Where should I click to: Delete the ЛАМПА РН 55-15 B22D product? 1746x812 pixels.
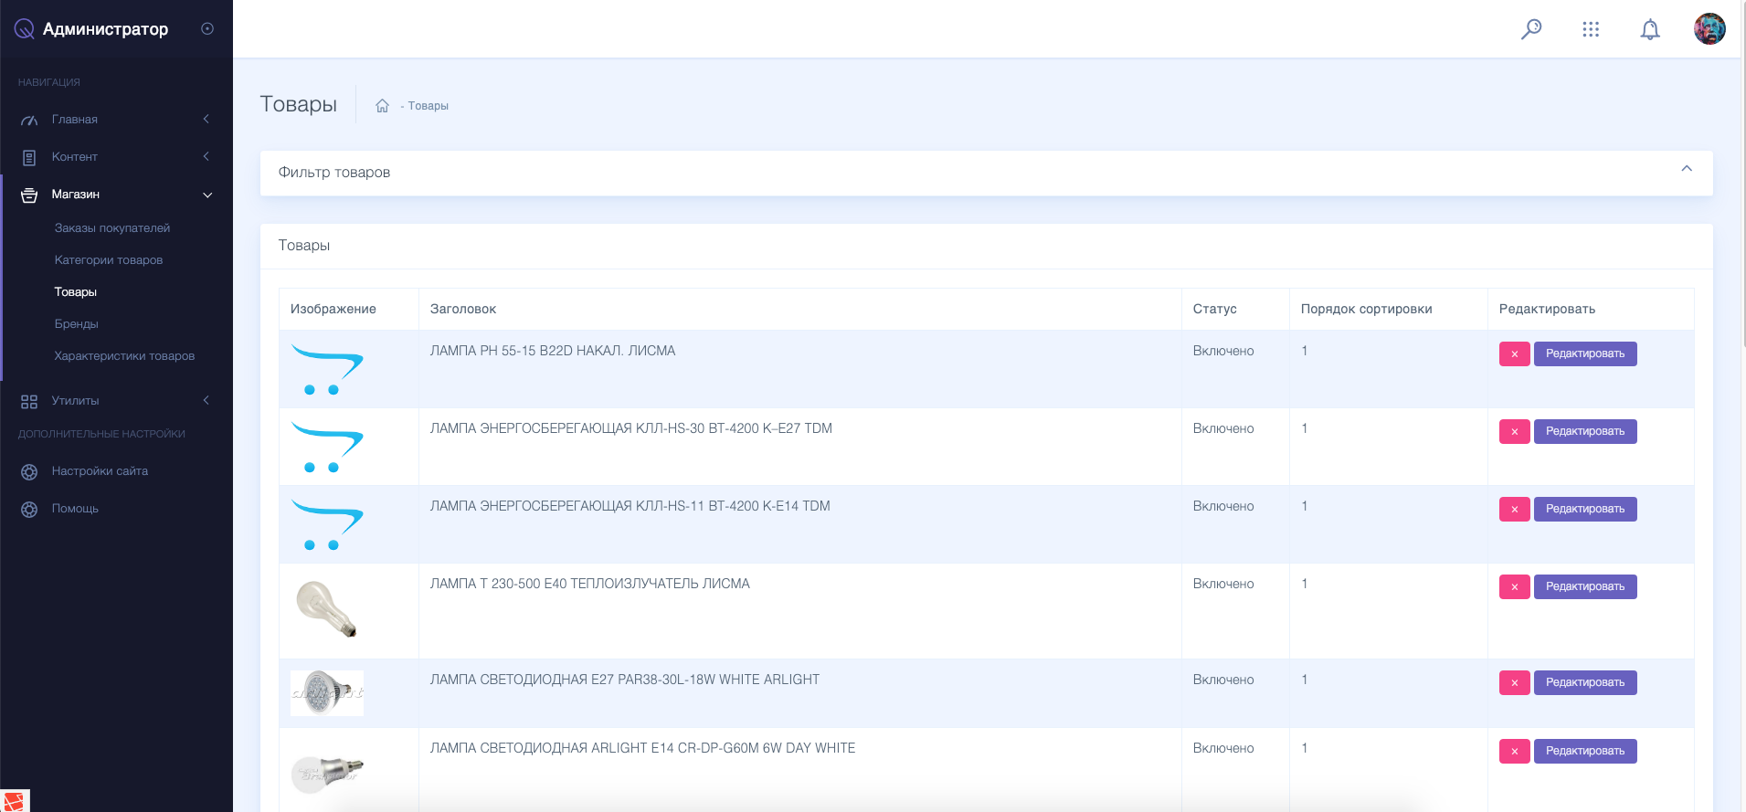pos(1514,353)
